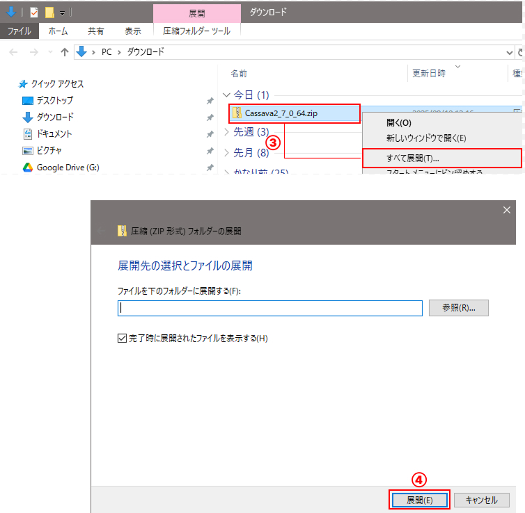Viewport: 525px width, 513px height.
Task: Collapse the 今日 (1) group
Action: tap(226, 95)
